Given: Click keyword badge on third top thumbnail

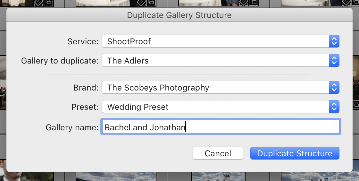Looking at the screenshot, I should [244, 3].
